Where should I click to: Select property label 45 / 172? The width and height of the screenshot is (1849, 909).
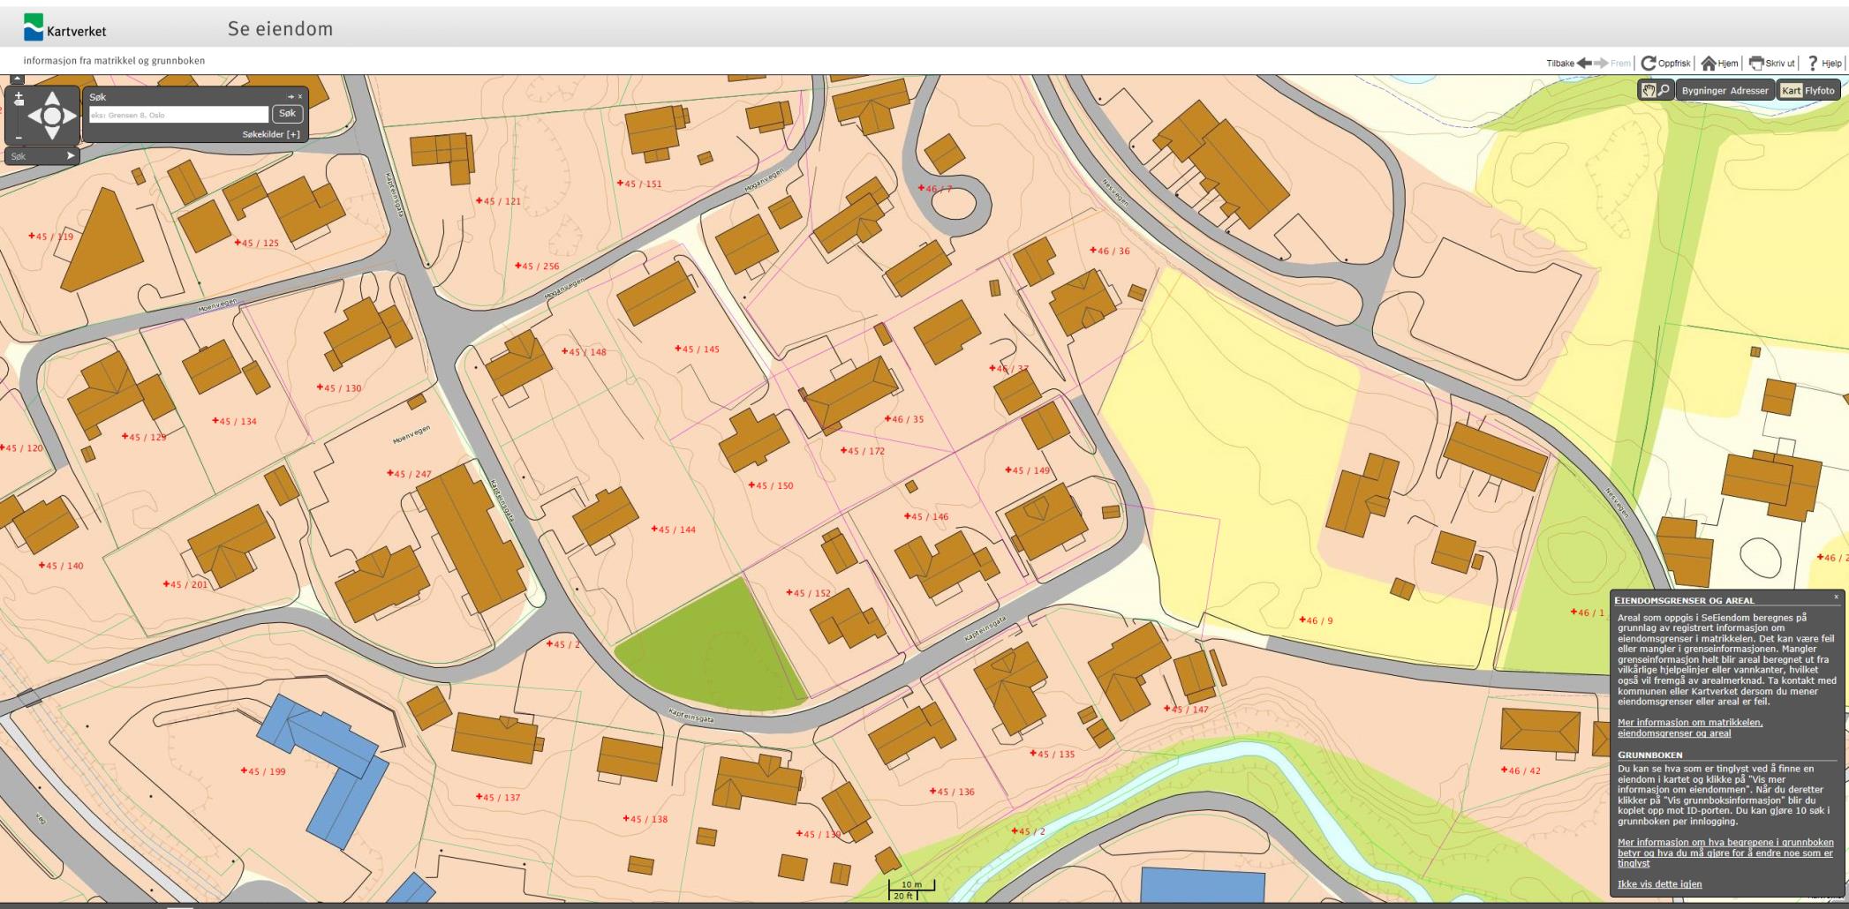coord(863,451)
